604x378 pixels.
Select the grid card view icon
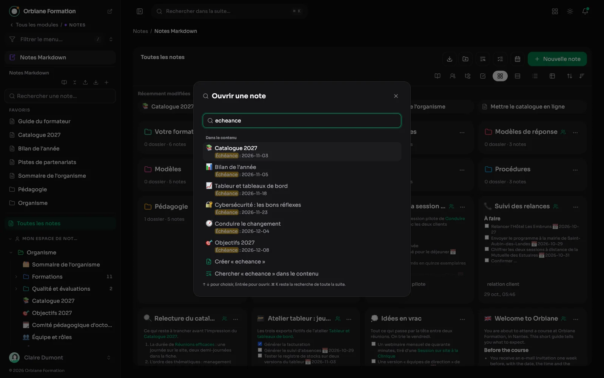click(x=500, y=76)
